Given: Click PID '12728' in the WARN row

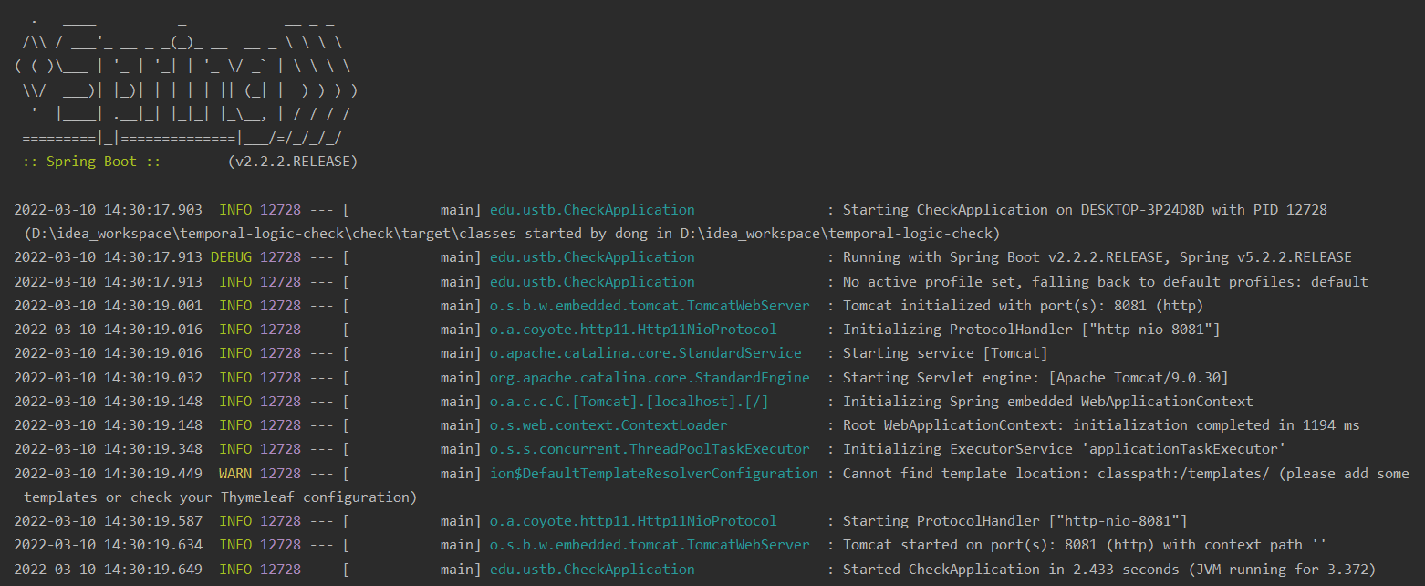Looking at the screenshot, I should [280, 473].
